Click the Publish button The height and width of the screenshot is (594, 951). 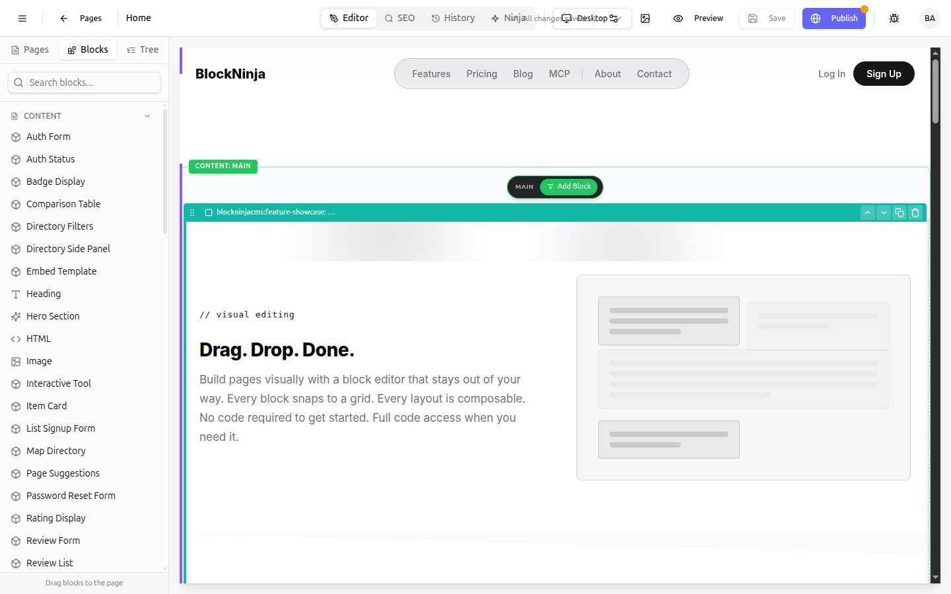(x=834, y=18)
